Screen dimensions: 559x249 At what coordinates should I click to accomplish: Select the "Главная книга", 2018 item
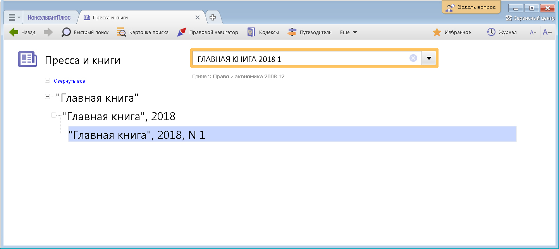tap(119, 116)
